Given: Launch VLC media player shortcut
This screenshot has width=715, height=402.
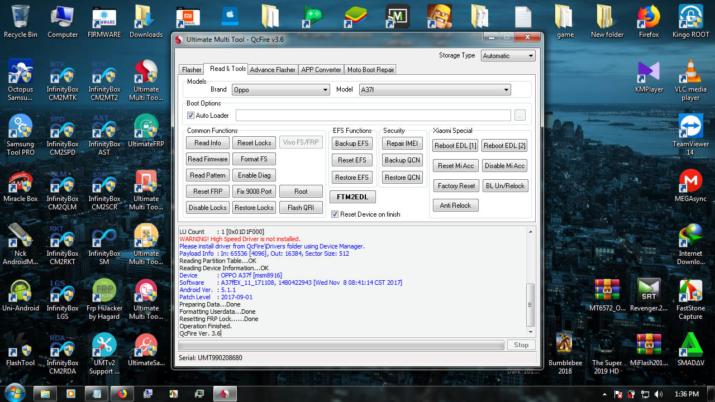Looking at the screenshot, I should coord(691,80).
